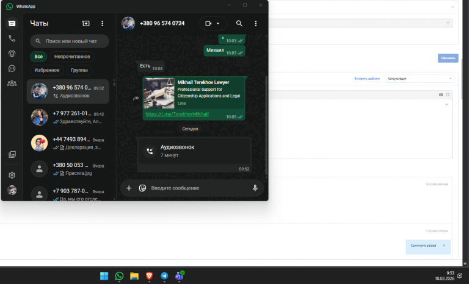Open chat +7 903 787-0...

coord(68,194)
